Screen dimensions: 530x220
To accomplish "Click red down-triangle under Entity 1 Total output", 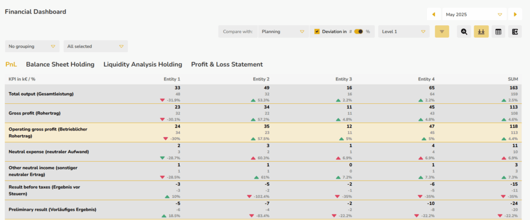I will 163,100.
